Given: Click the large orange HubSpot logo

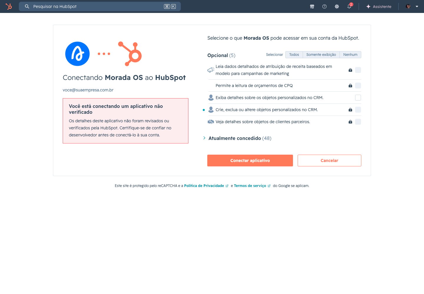Looking at the screenshot, I should coord(130,54).
